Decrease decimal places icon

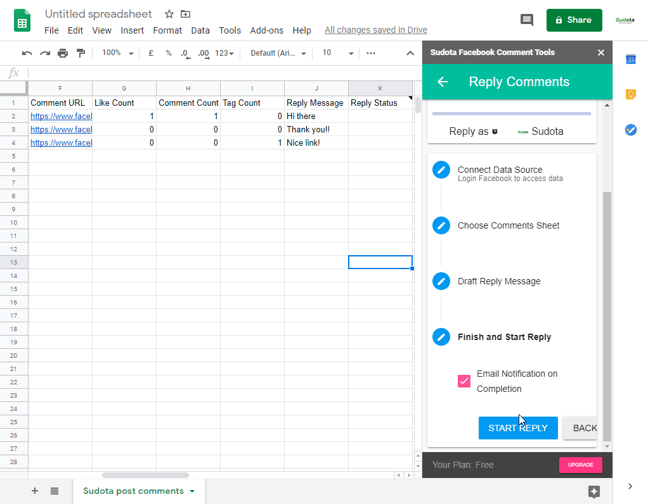(x=186, y=54)
